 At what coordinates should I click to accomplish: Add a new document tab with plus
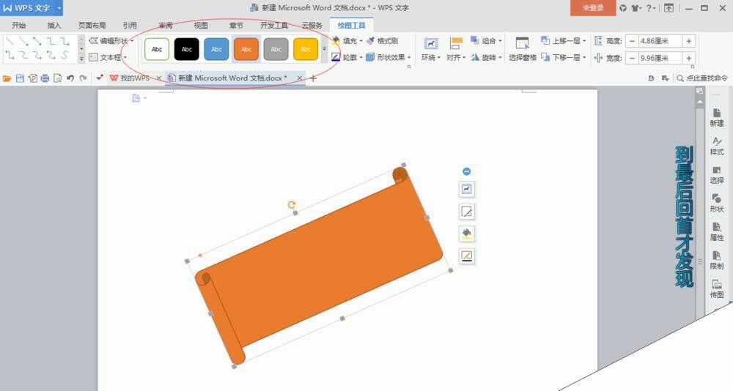click(313, 78)
